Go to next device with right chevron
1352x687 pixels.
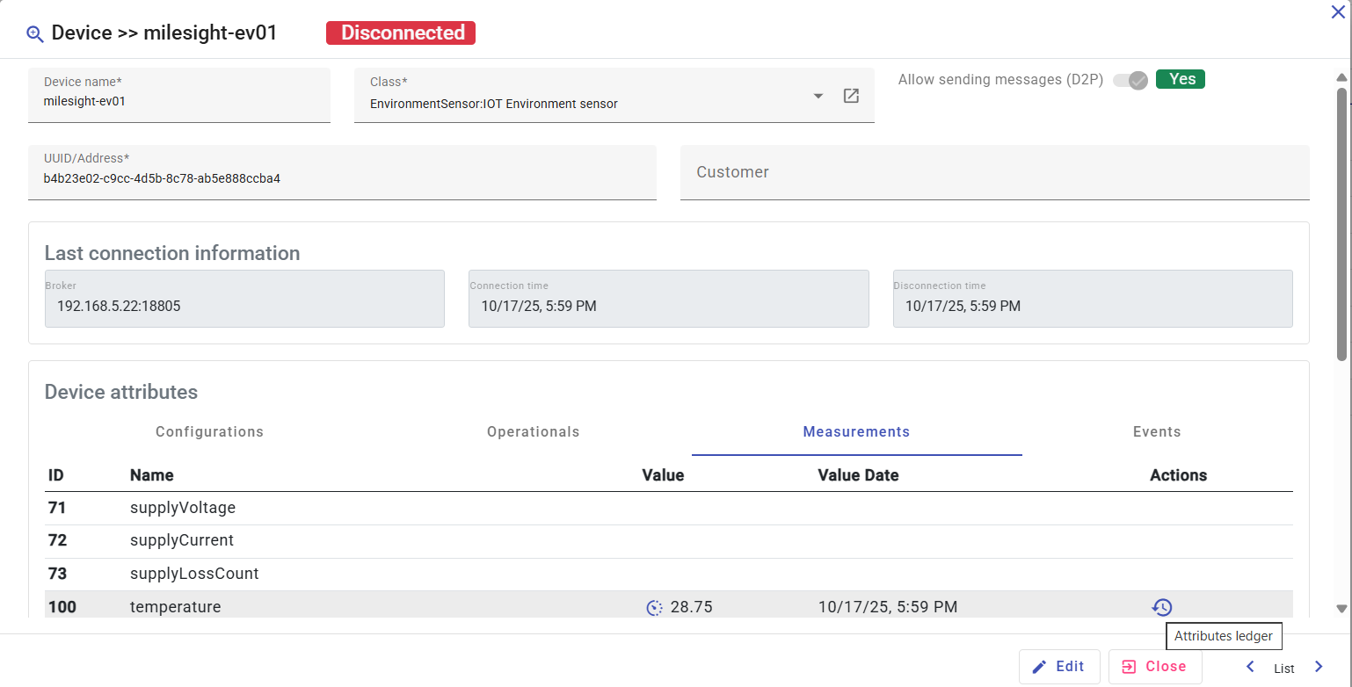1318,667
